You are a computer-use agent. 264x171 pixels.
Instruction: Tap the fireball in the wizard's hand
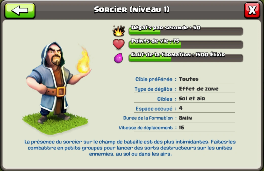pos(83,61)
